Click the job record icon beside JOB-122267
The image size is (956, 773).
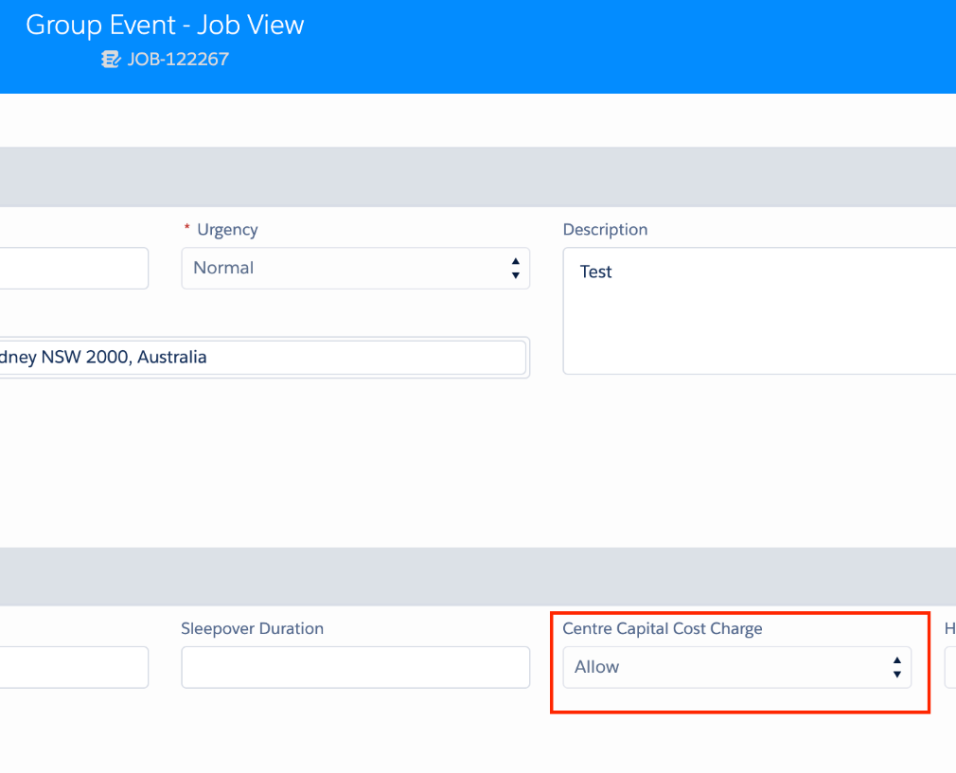click(111, 60)
